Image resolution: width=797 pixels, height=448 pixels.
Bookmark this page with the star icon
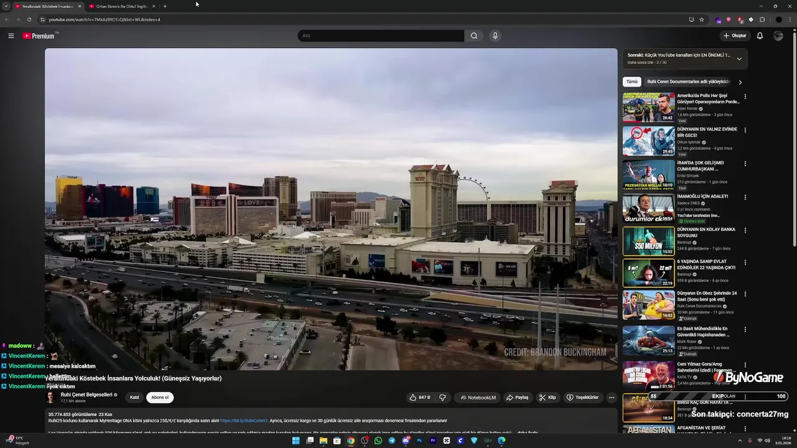[x=702, y=19]
